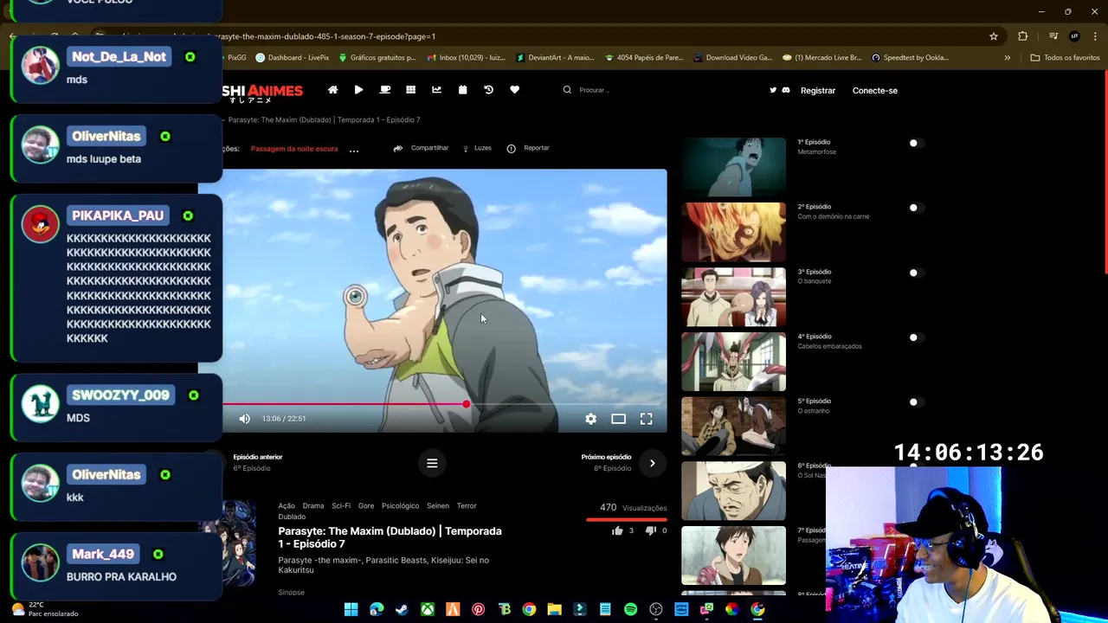Toggle watched switch for 2º Episódio
The width and height of the screenshot is (1108, 623).
coord(916,208)
